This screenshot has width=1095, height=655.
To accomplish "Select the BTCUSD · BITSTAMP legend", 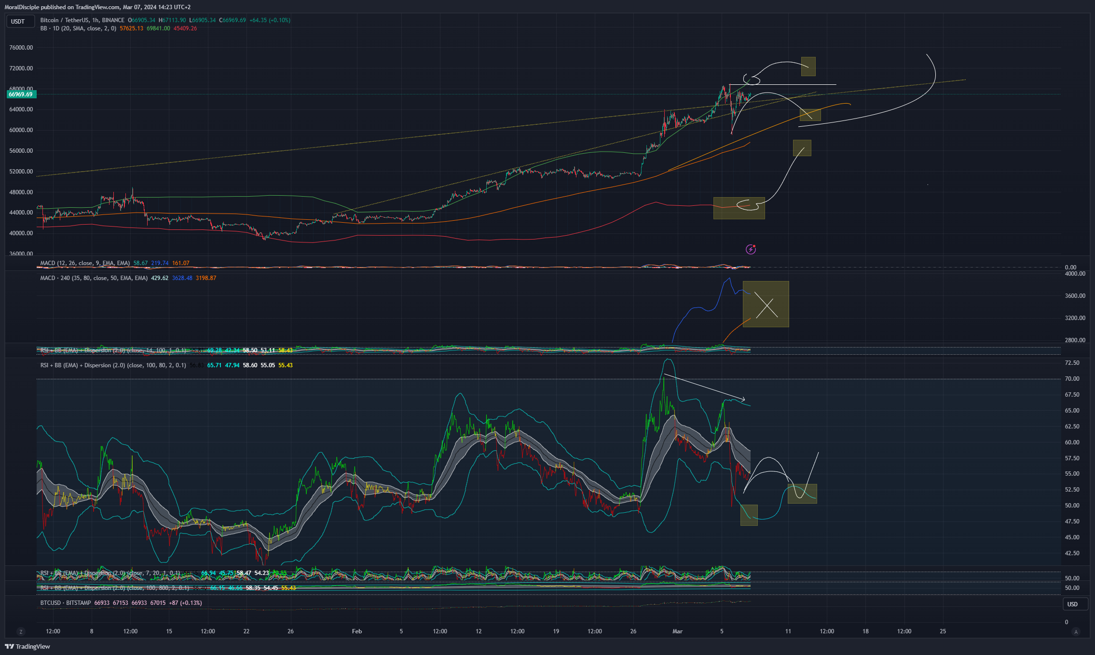I will coord(66,603).
